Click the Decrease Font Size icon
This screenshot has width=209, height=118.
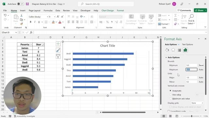(62, 17)
